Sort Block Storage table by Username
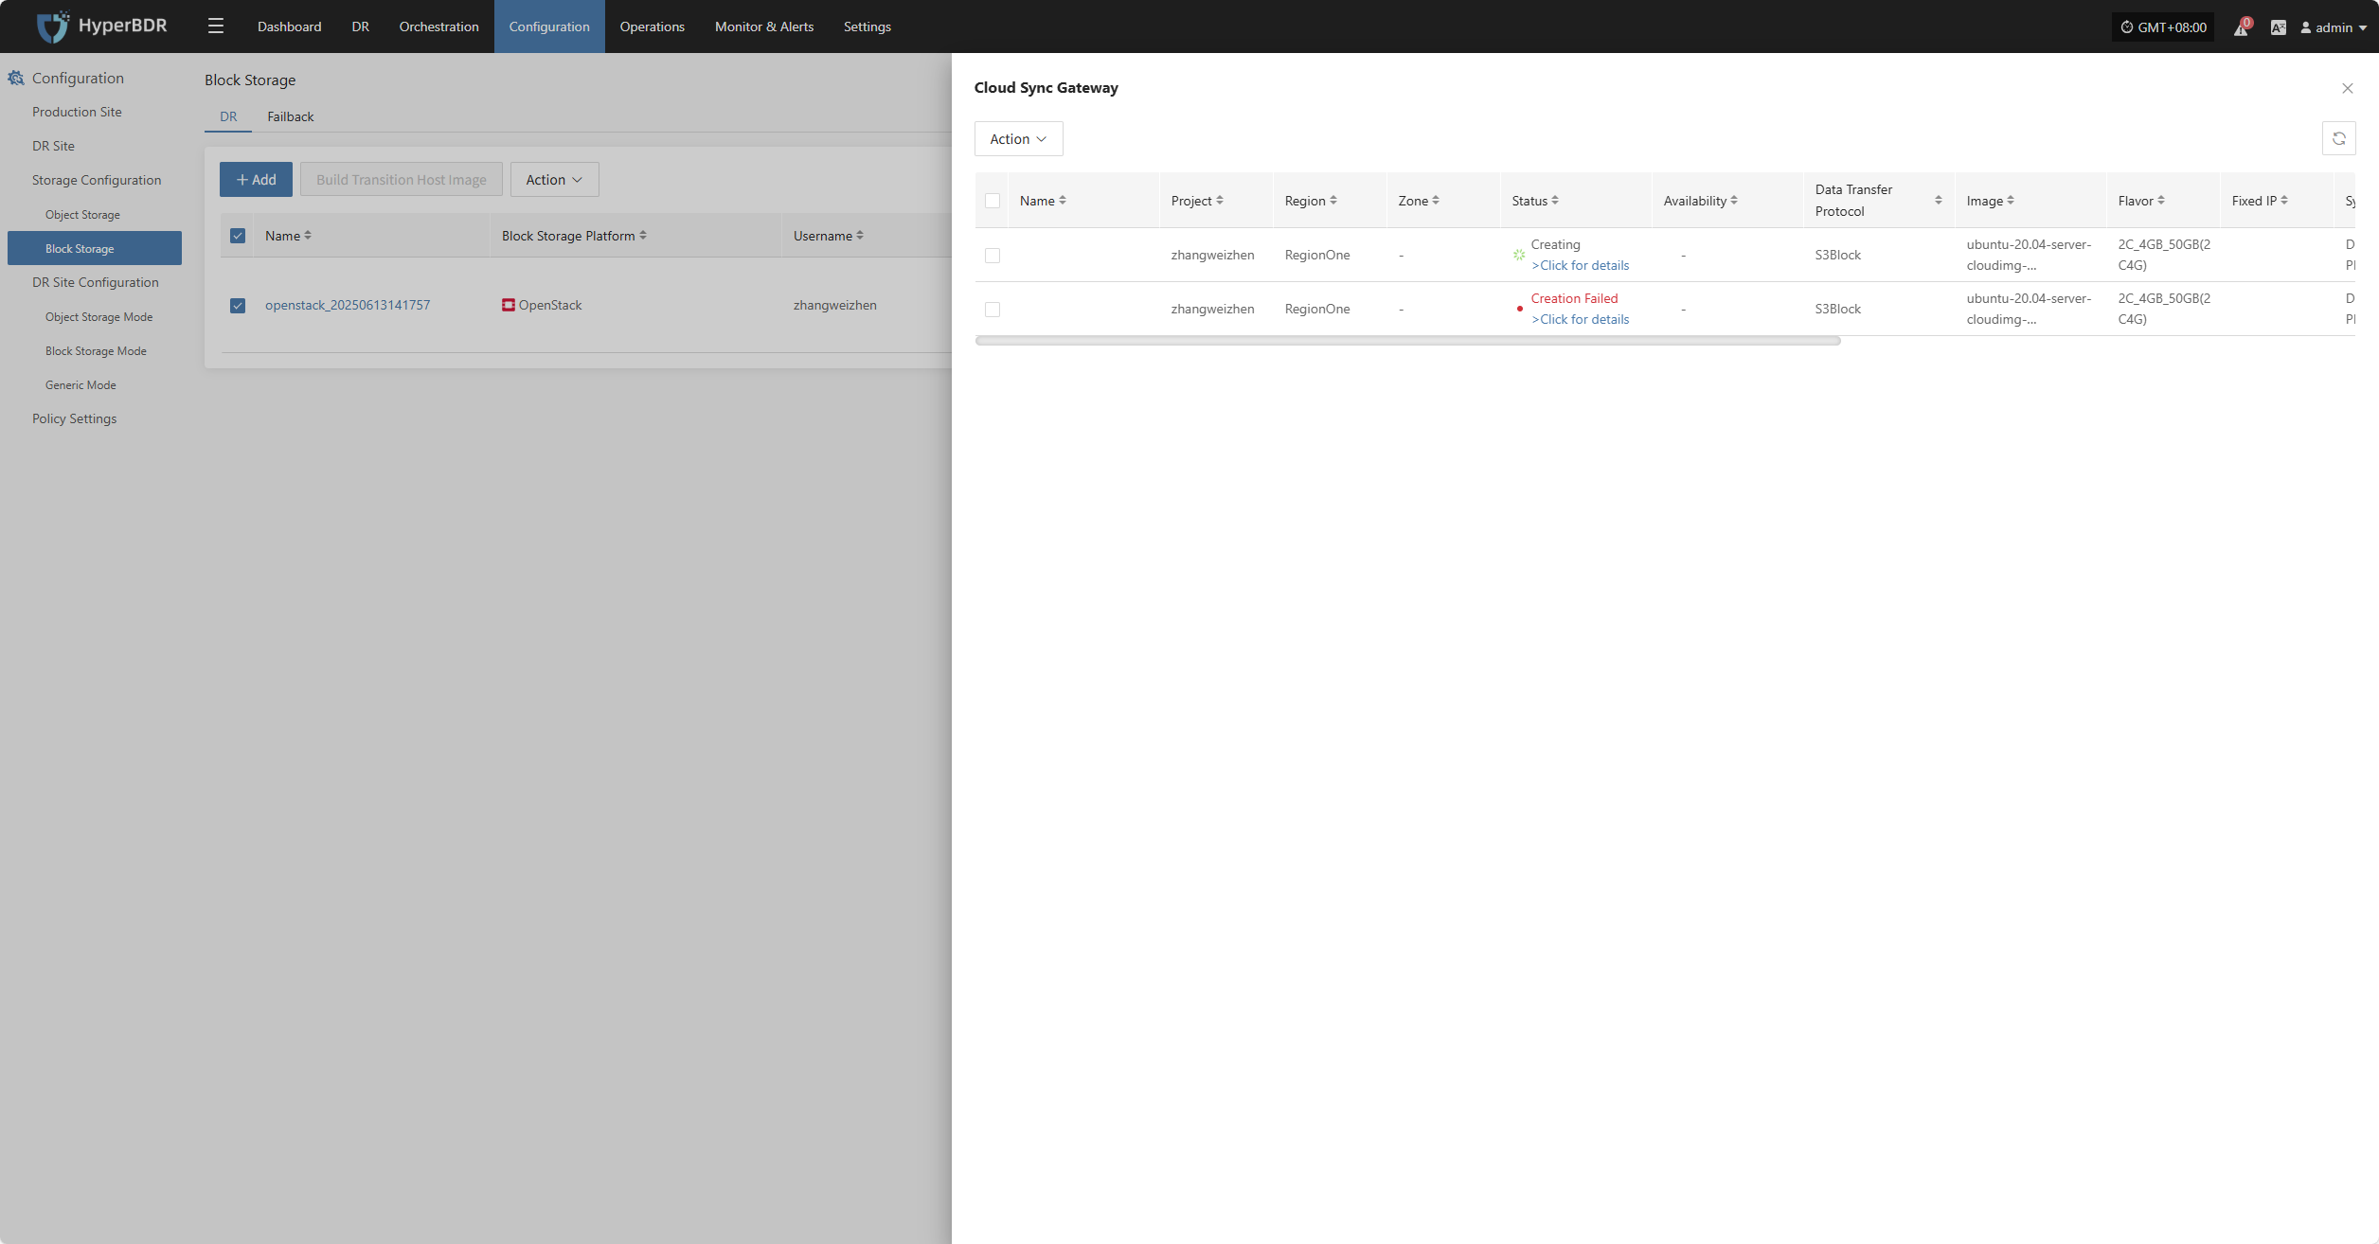The image size is (2379, 1244). point(860,236)
